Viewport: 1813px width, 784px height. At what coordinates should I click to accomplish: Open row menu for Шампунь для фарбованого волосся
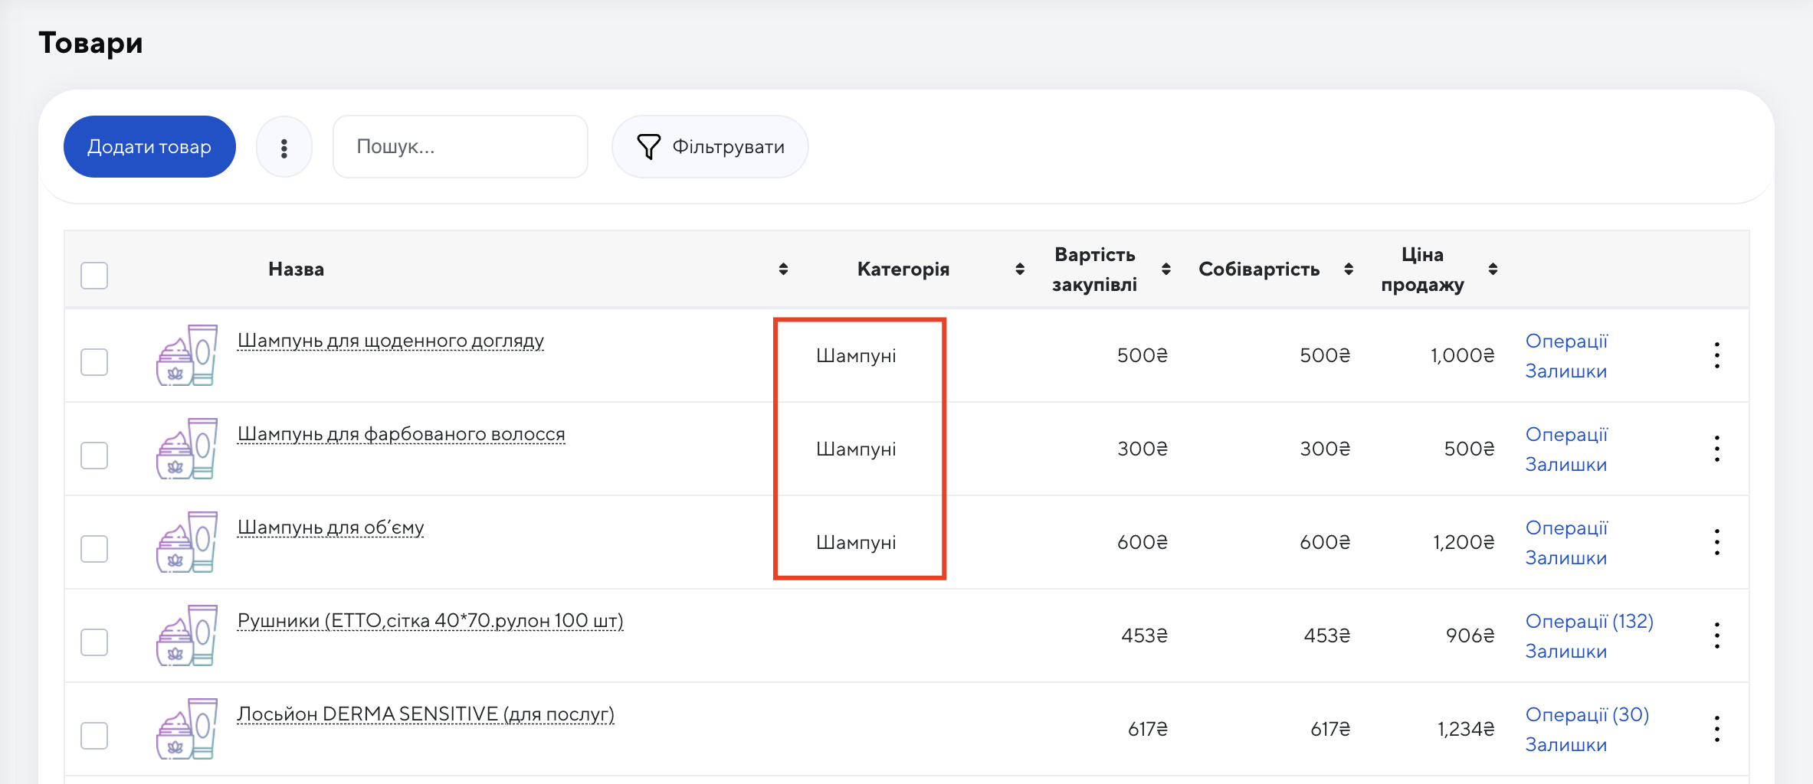pyautogui.click(x=1716, y=449)
